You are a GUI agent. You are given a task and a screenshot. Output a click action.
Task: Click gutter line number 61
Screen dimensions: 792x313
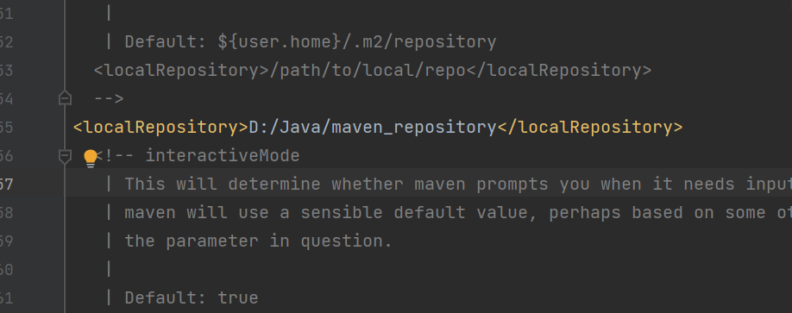[x=7, y=297]
